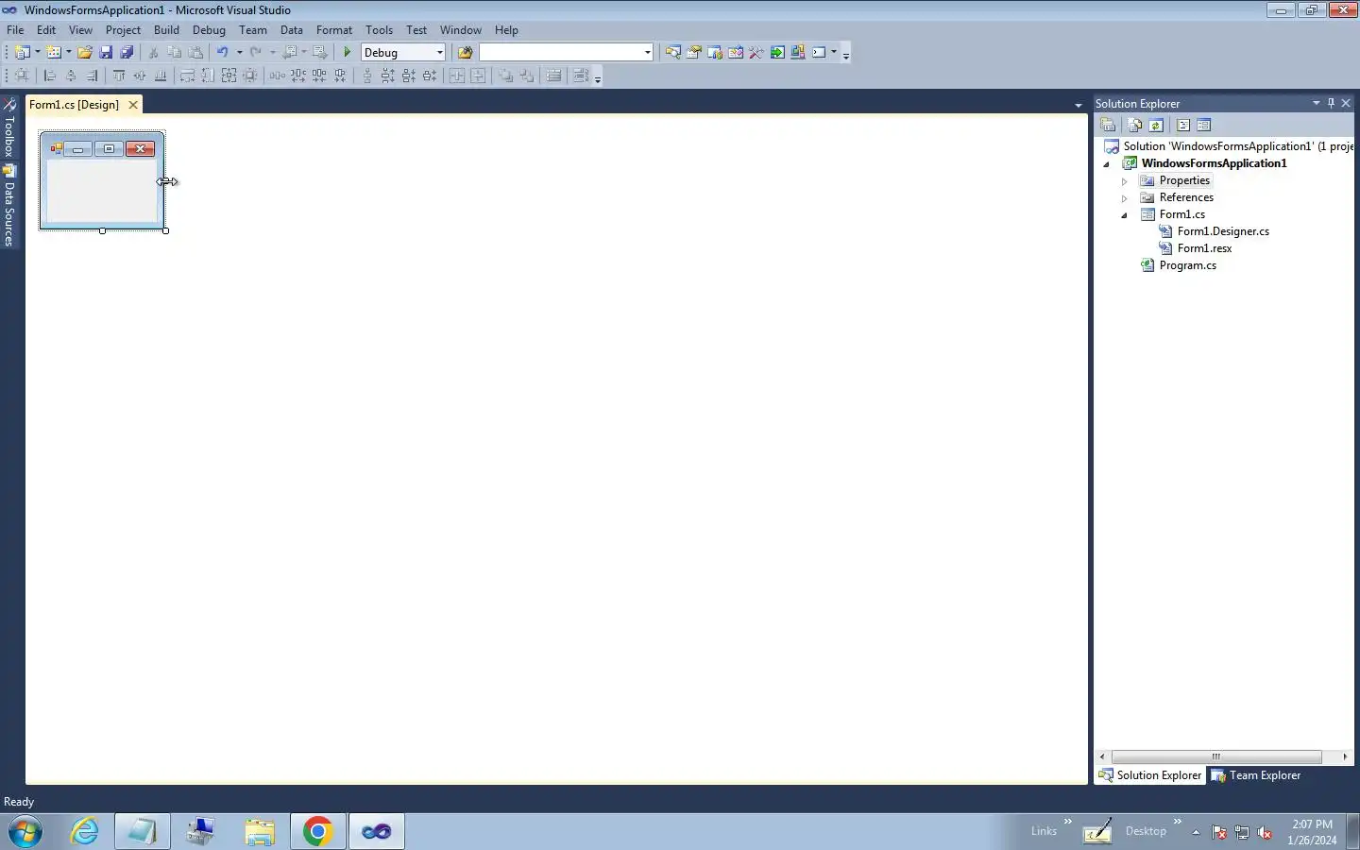Click the Save All icon
Viewport: 1360px width, 850px height.
pyautogui.click(x=127, y=53)
